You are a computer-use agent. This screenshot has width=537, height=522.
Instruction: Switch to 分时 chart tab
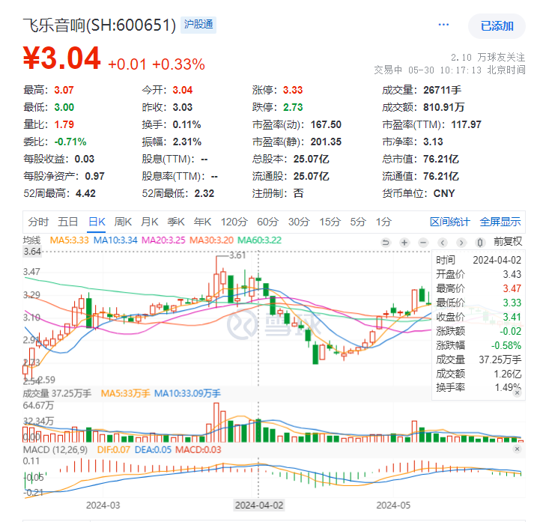pos(38,222)
